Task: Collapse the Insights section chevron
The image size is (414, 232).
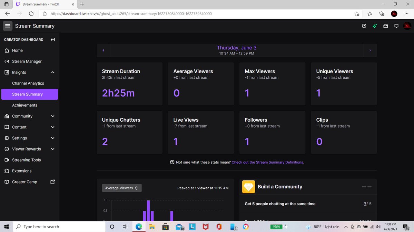Action: (53, 72)
